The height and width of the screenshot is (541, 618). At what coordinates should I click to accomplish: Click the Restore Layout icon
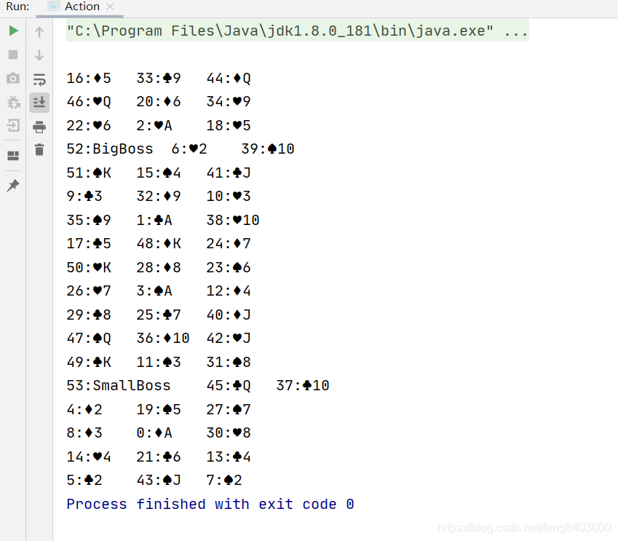[x=13, y=154]
